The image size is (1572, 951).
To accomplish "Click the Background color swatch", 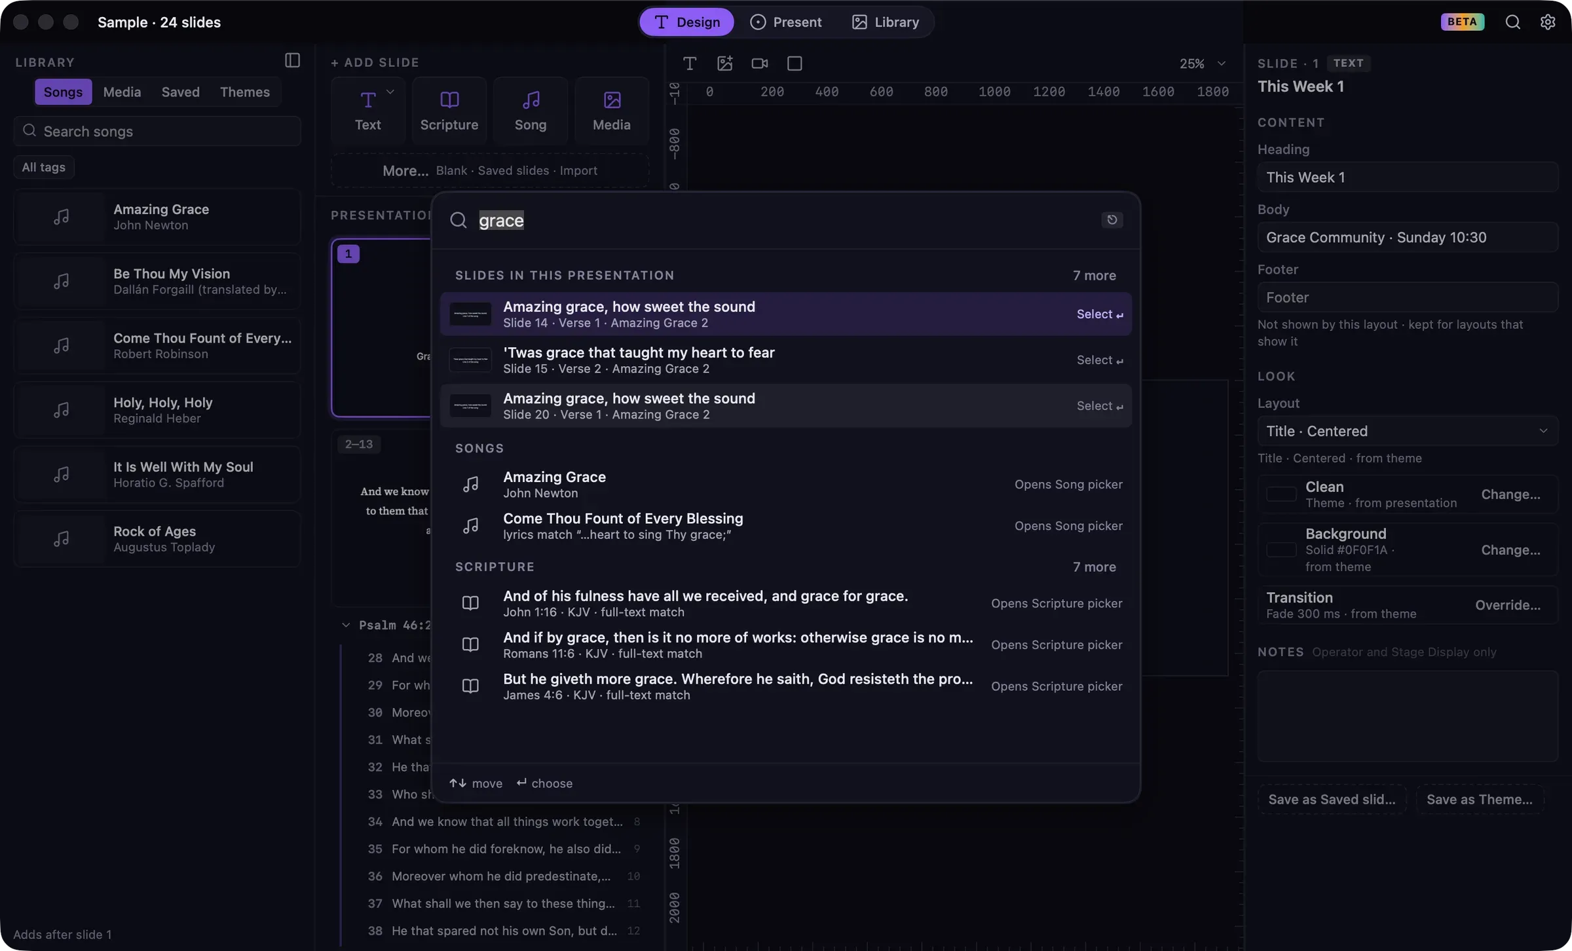I will click(1281, 550).
